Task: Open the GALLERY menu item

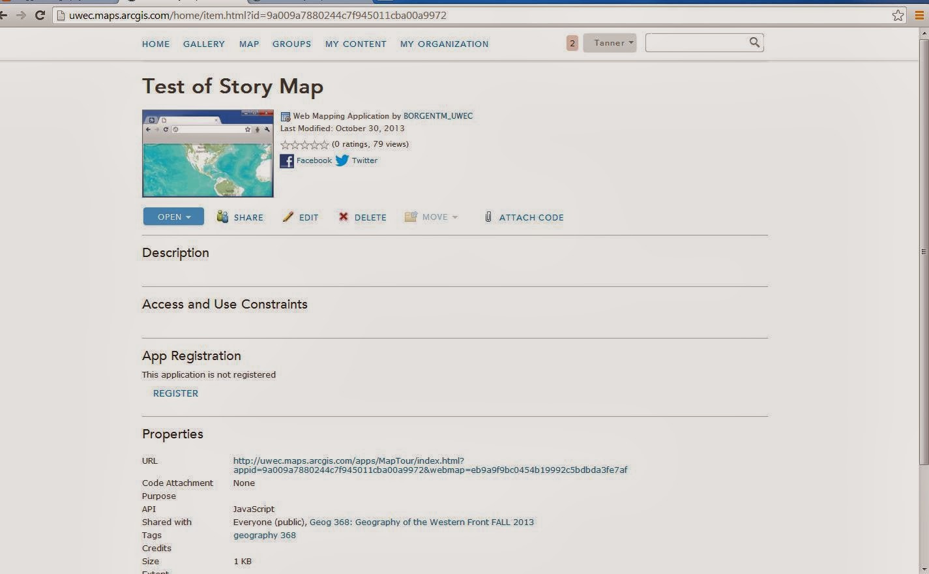Action: [204, 44]
